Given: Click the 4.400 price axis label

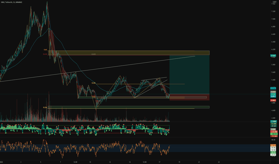Looking at the screenshot, I should pyautogui.click(x=273, y=118).
